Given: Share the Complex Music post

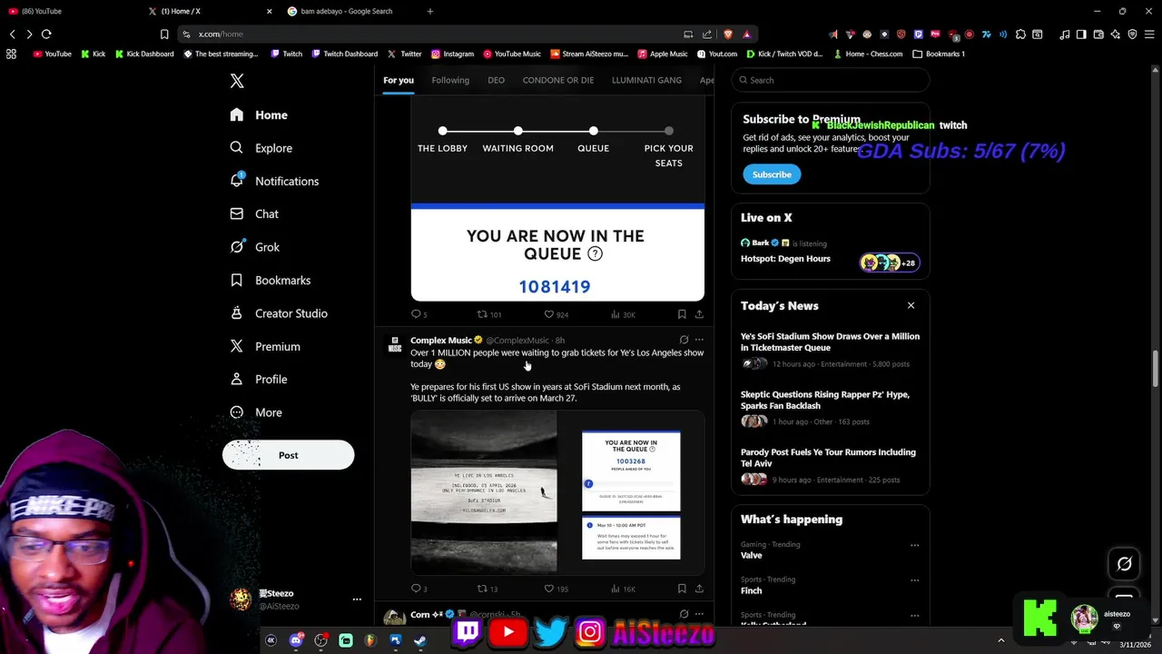Looking at the screenshot, I should pyautogui.click(x=699, y=589).
